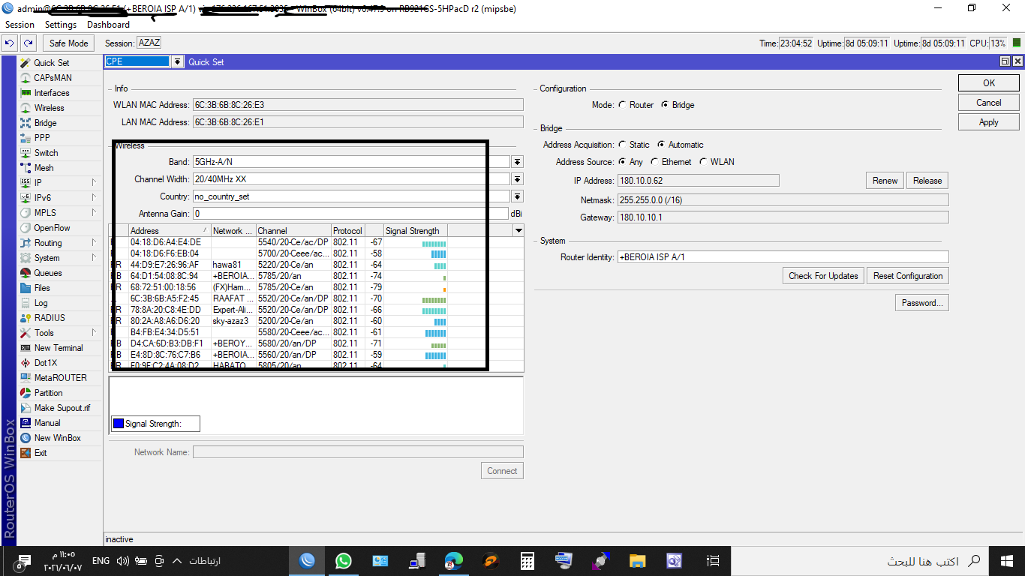Open the OpenFlow sidebar icon
The image size is (1025, 576).
(x=26, y=228)
